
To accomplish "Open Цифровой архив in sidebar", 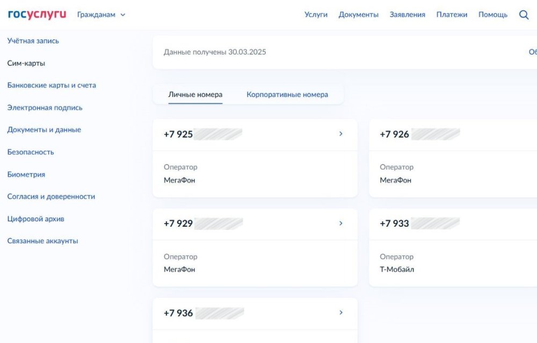I will click(35, 219).
